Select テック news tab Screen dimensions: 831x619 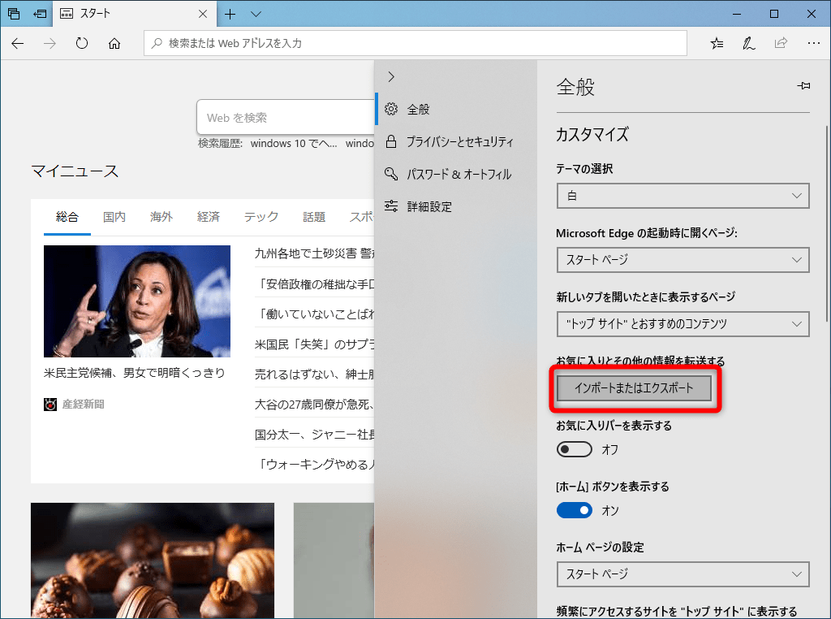260,217
